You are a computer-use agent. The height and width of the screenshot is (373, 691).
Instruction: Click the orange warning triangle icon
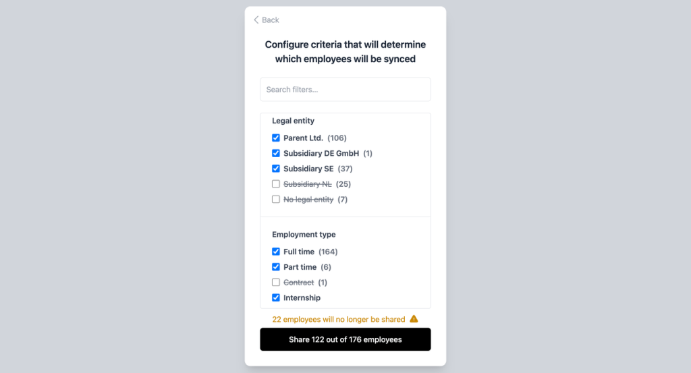(414, 319)
